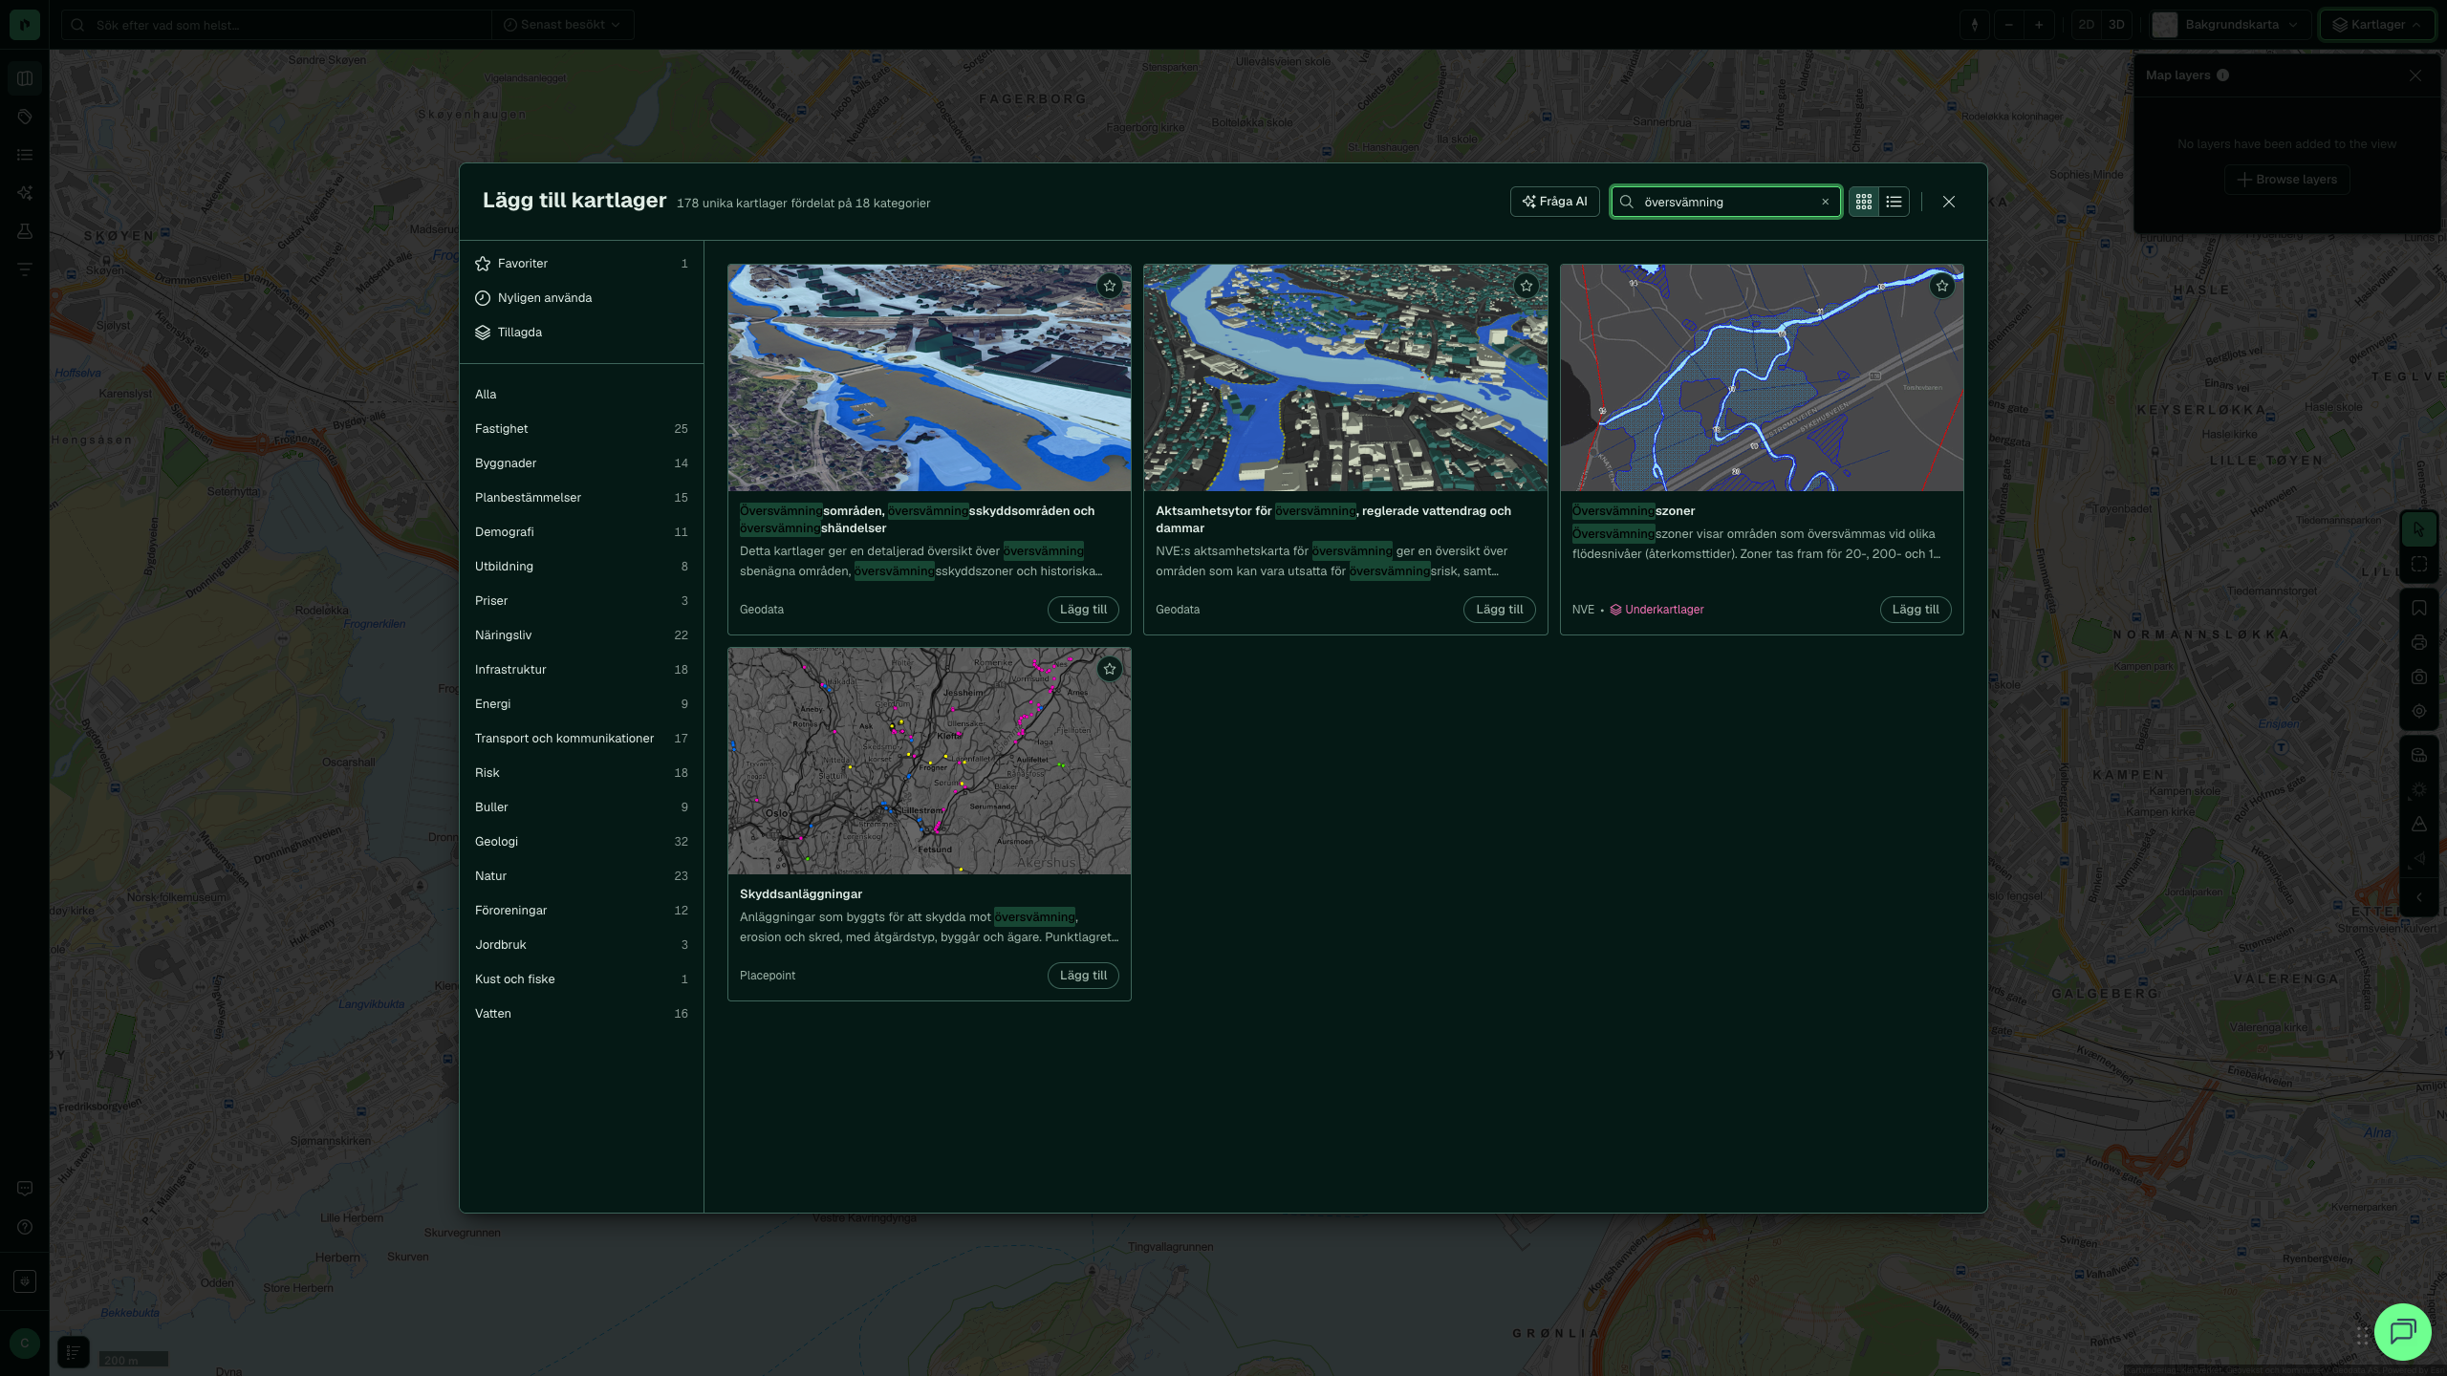2447x1376 pixels.
Task: Zoom out with the minus button
Action: coord(2009,25)
